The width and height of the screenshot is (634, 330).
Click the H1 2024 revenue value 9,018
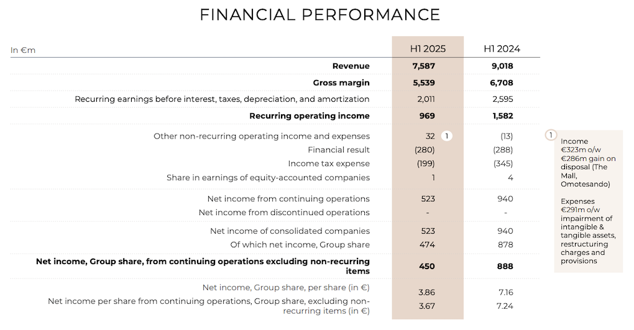[502, 66]
